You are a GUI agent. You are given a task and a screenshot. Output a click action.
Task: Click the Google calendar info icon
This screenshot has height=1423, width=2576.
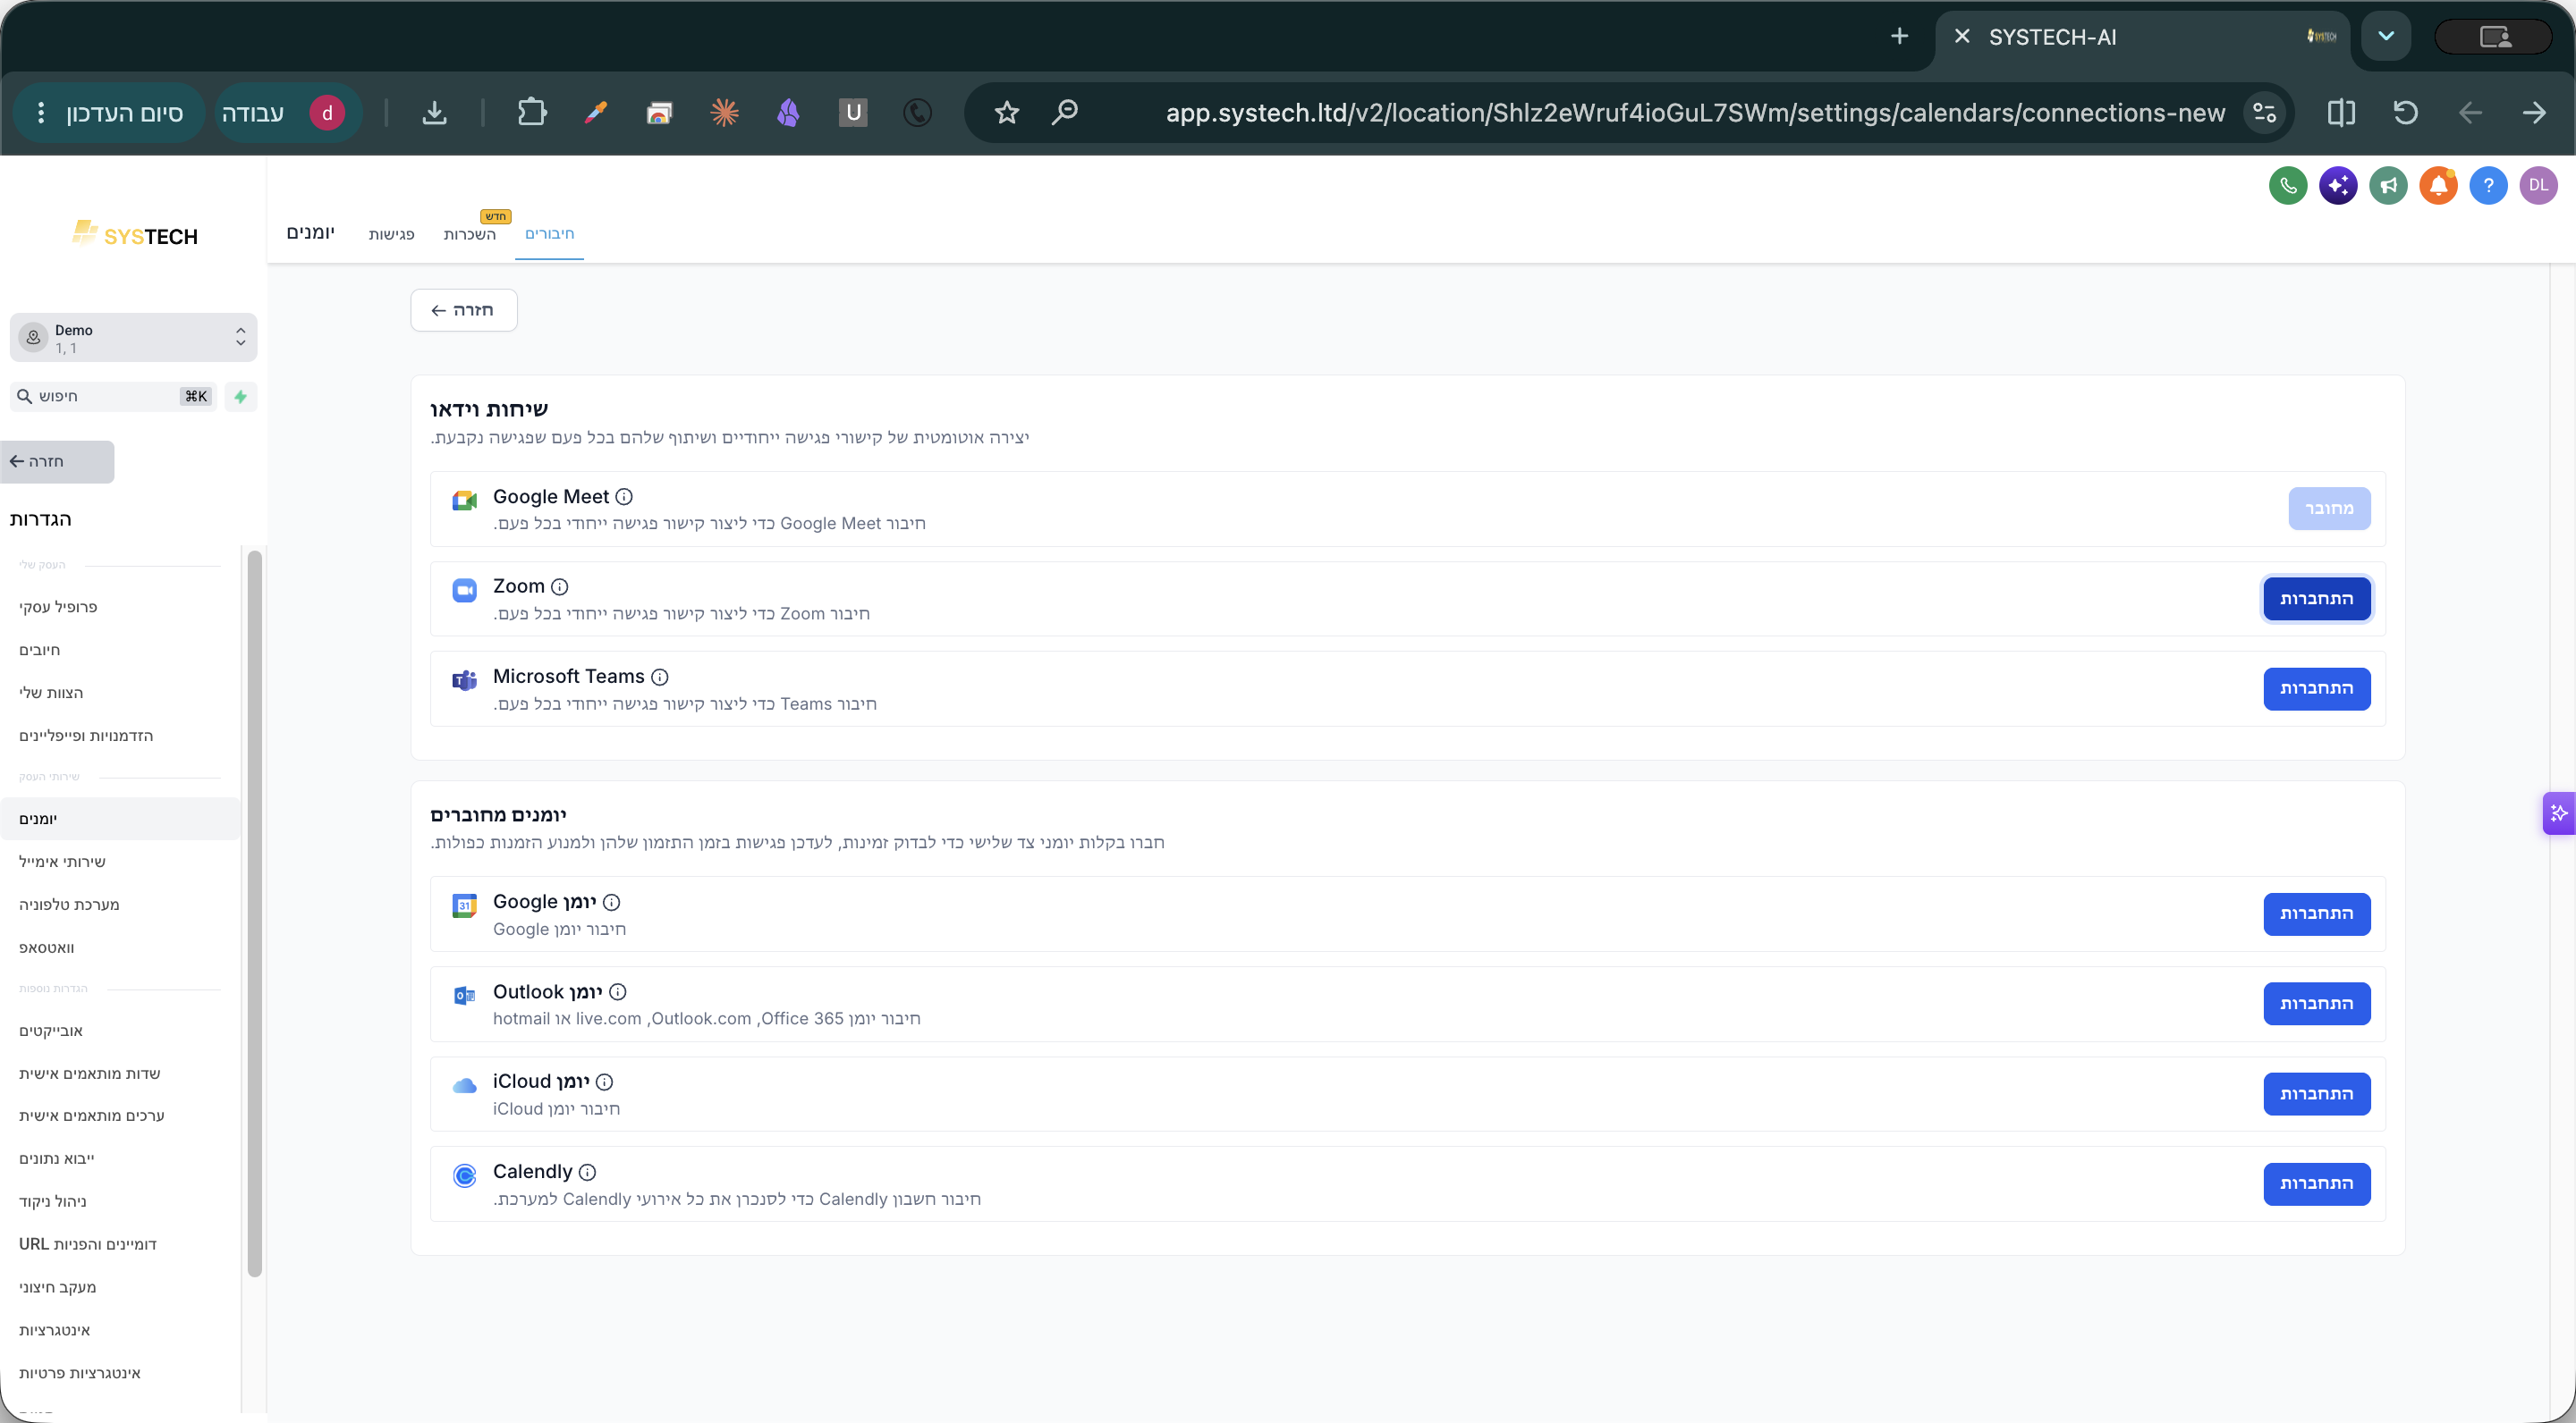tap(612, 903)
